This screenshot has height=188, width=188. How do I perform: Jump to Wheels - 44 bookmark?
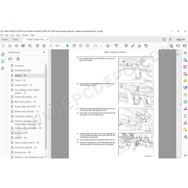coord(20,138)
